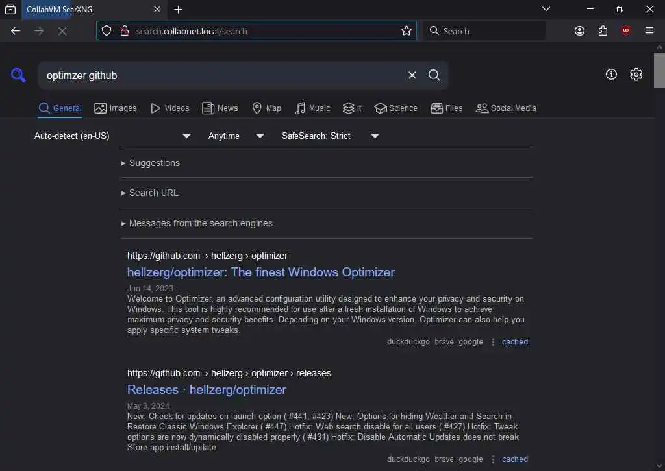Open hellzerg/optimizer: The finest Windows Optimizer
665x471 pixels.
[261, 272]
